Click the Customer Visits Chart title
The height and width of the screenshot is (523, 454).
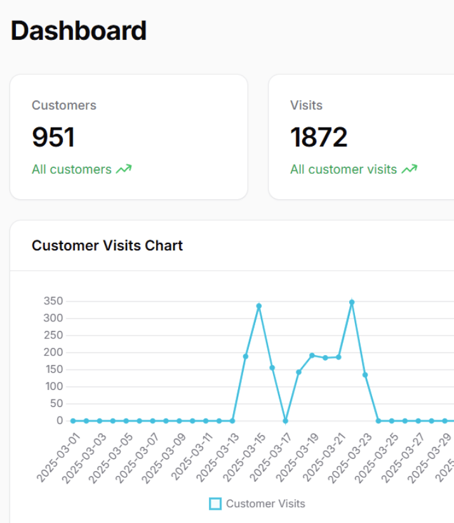(107, 245)
